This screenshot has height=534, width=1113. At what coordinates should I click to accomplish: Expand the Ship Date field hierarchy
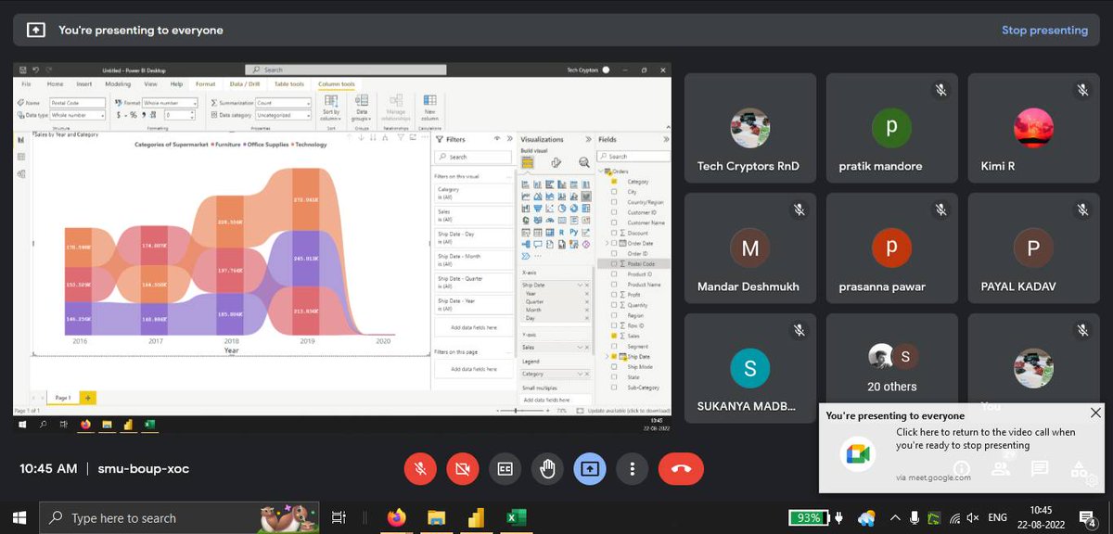pos(608,357)
